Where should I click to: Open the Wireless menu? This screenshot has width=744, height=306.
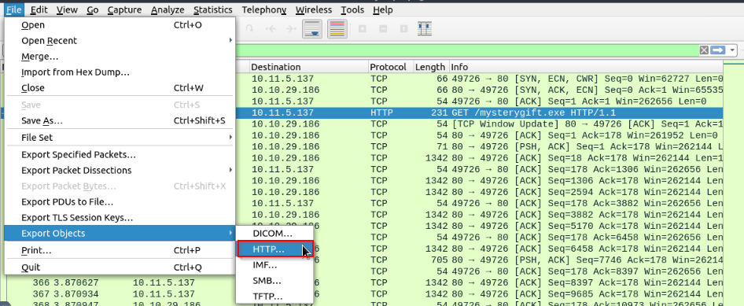point(313,9)
